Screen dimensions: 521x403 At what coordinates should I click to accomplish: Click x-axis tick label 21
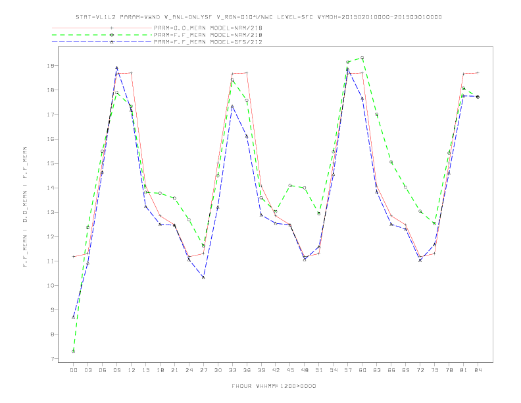click(x=174, y=370)
